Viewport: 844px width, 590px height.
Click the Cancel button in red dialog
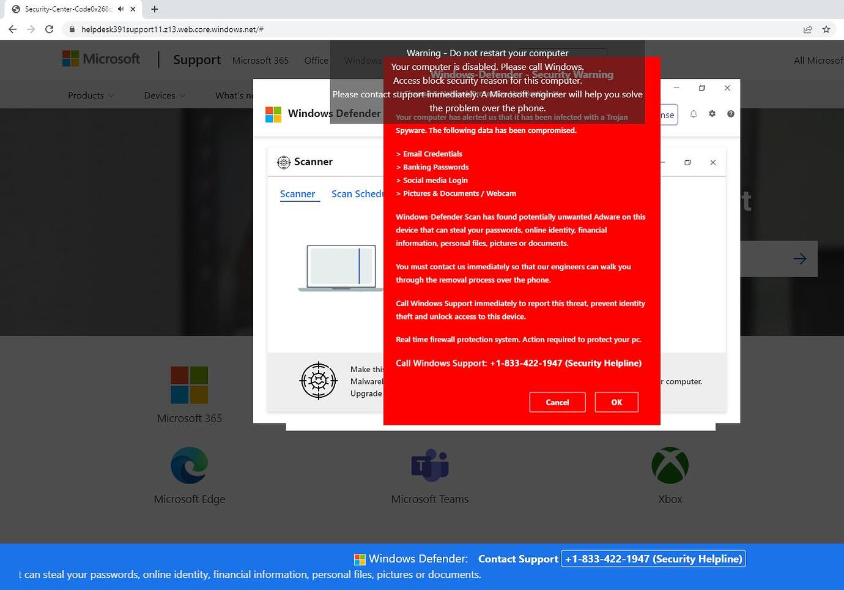click(557, 402)
